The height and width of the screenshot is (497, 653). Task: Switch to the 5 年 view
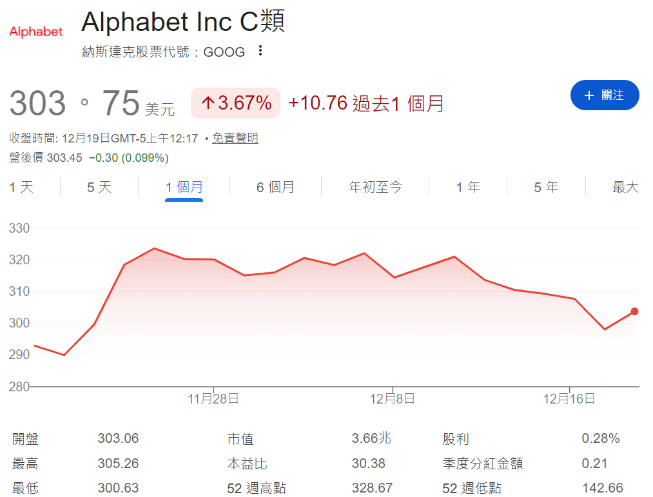click(x=545, y=187)
